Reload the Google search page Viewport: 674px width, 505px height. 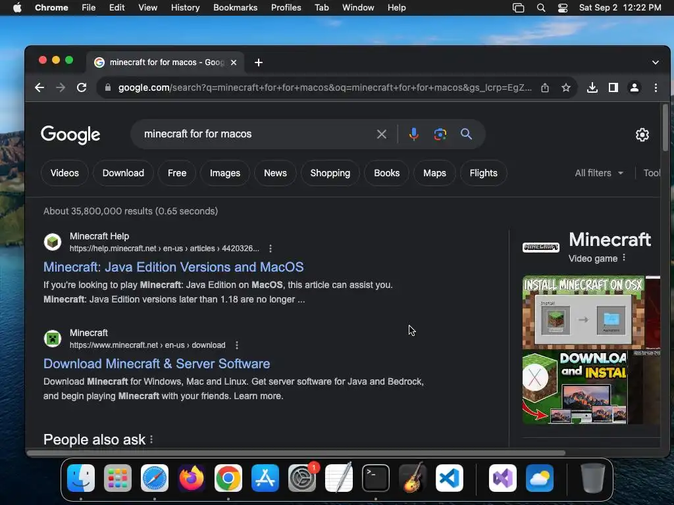[x=82, y=87]
